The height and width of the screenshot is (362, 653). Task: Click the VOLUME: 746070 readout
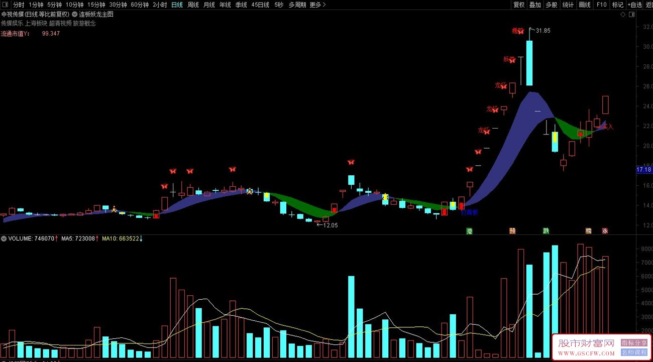31,238
